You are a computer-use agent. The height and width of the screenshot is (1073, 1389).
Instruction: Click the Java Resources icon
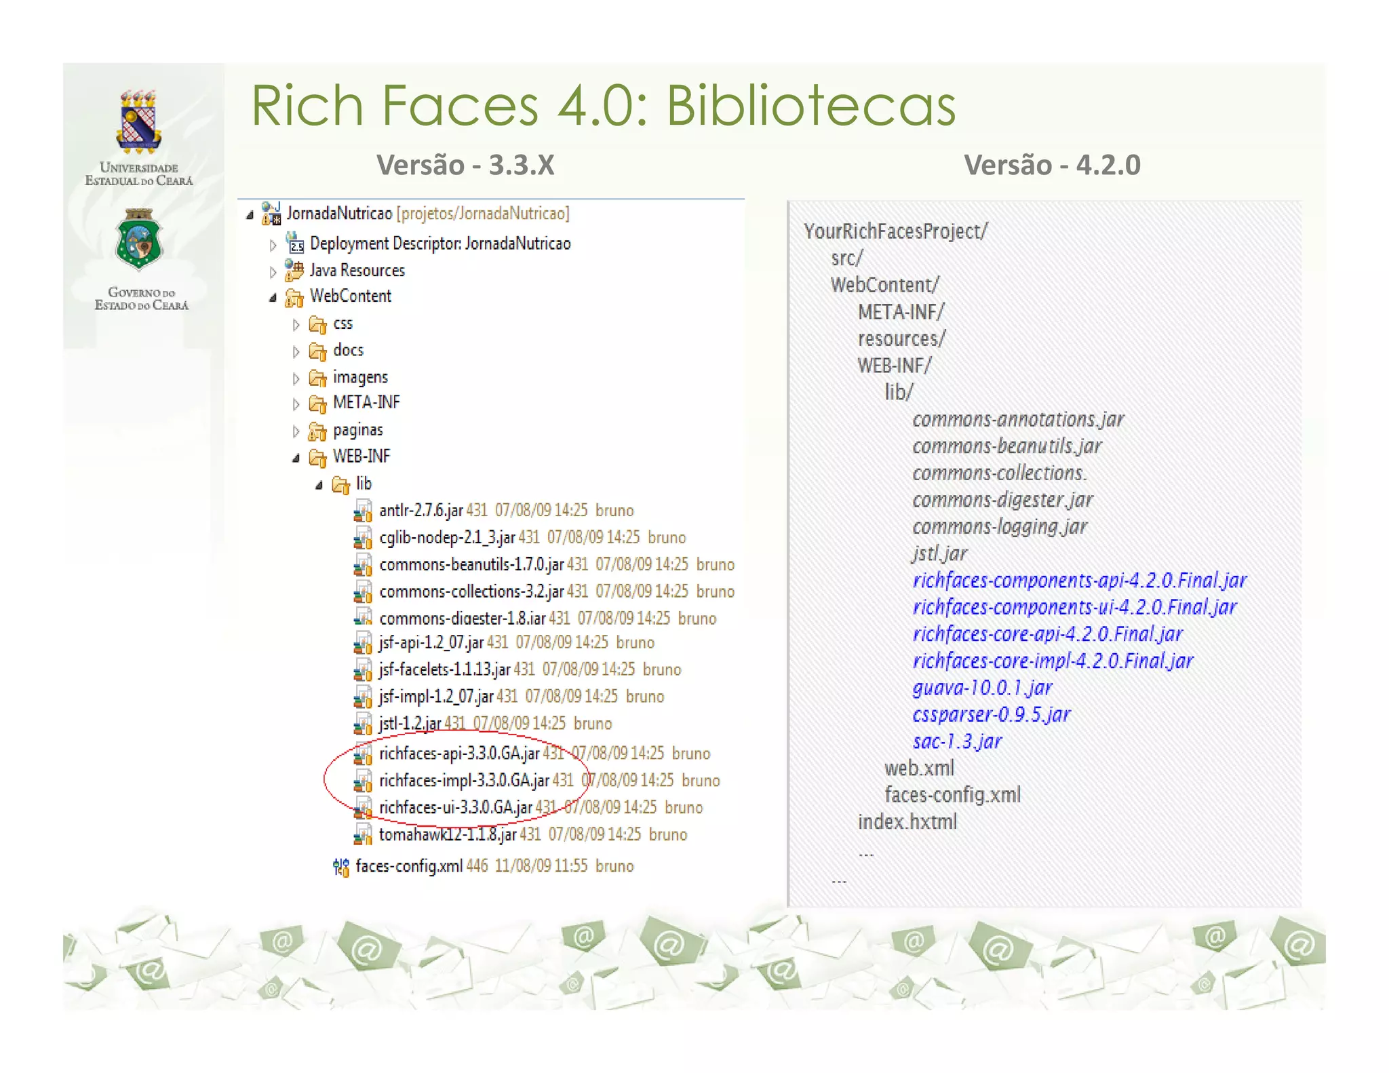coord(294,270)
